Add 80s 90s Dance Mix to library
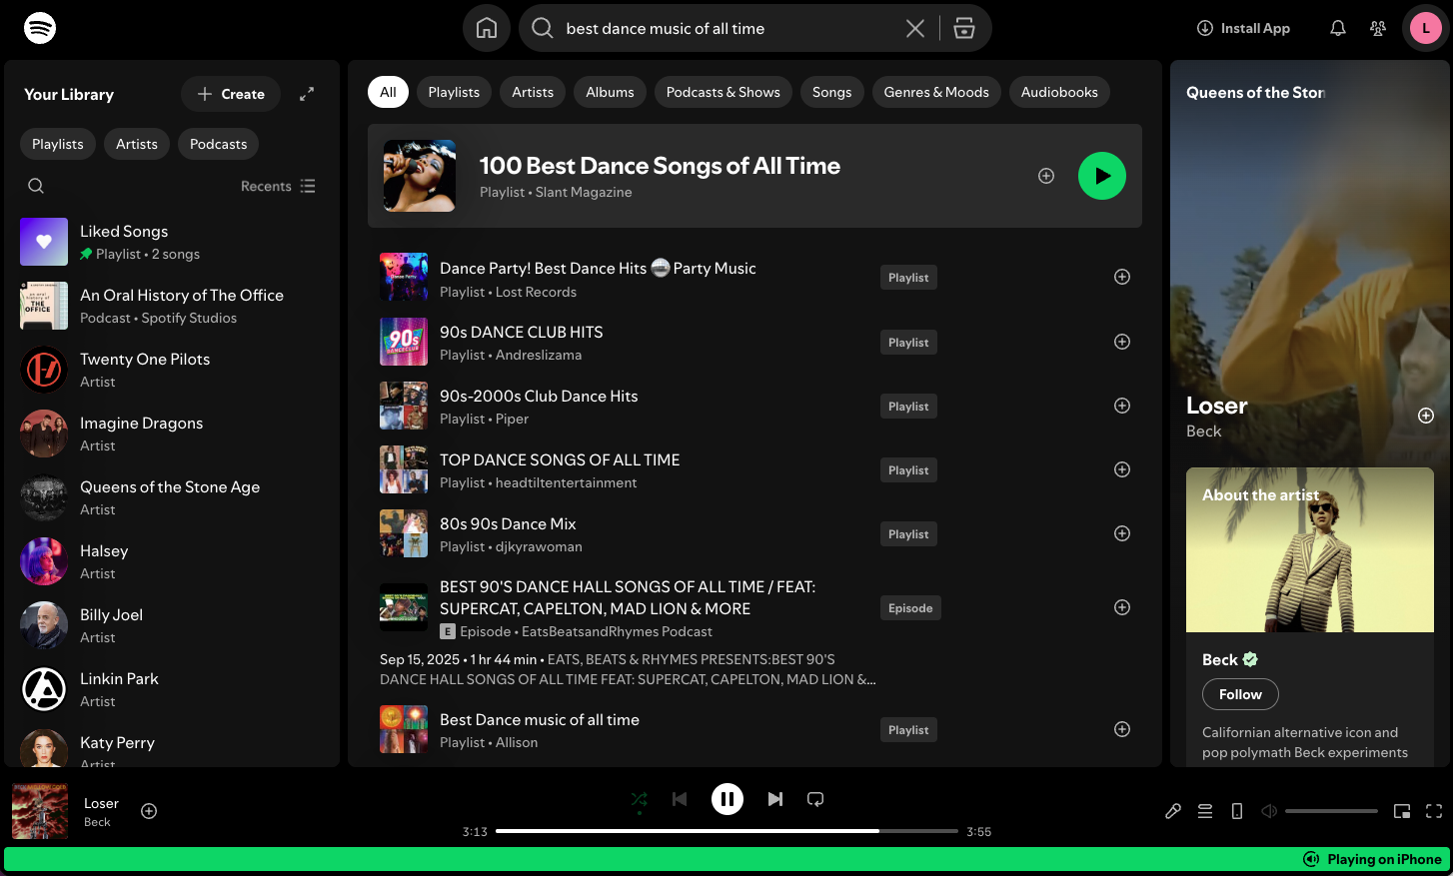Viewport: 1453px width, 876px height. click(x=1122, y=533)
